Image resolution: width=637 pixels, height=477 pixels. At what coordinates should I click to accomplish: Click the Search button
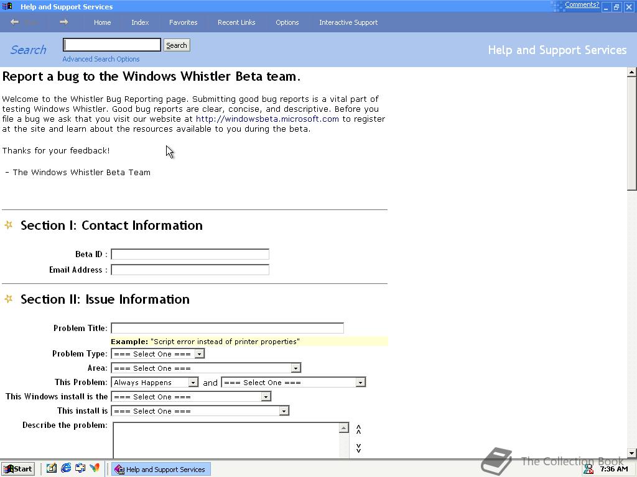pos(177,45)
